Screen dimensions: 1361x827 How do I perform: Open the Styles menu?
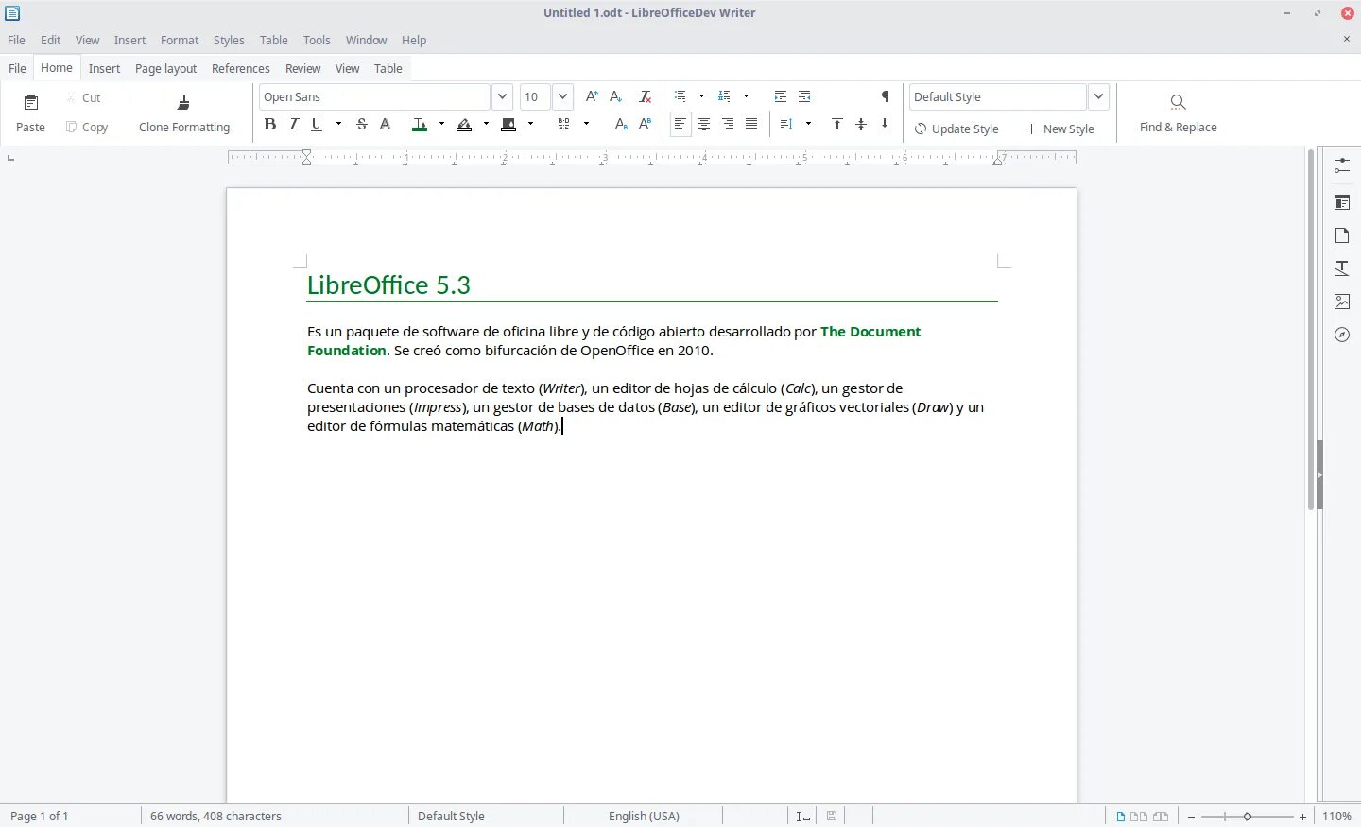pos(229,41)
